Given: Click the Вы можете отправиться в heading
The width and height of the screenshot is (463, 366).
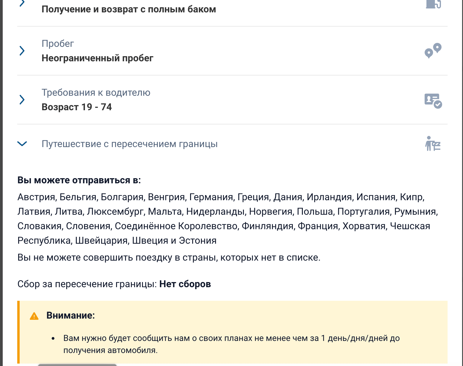Looking at the screenshot, I should [79, 180].
